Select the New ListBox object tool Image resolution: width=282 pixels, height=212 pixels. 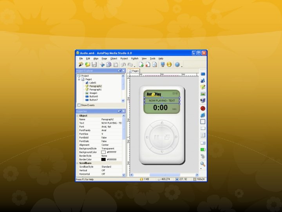click(x=203, y=135)
